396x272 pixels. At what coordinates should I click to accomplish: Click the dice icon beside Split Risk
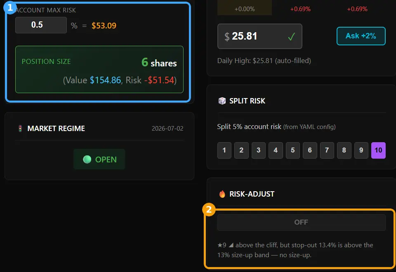[222, 101]
